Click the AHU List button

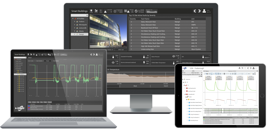(x=121, y=49)
